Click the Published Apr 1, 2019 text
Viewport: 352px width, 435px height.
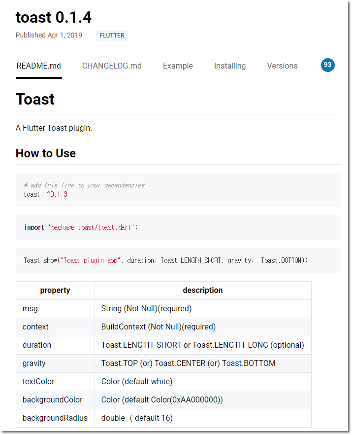[49, 35]
